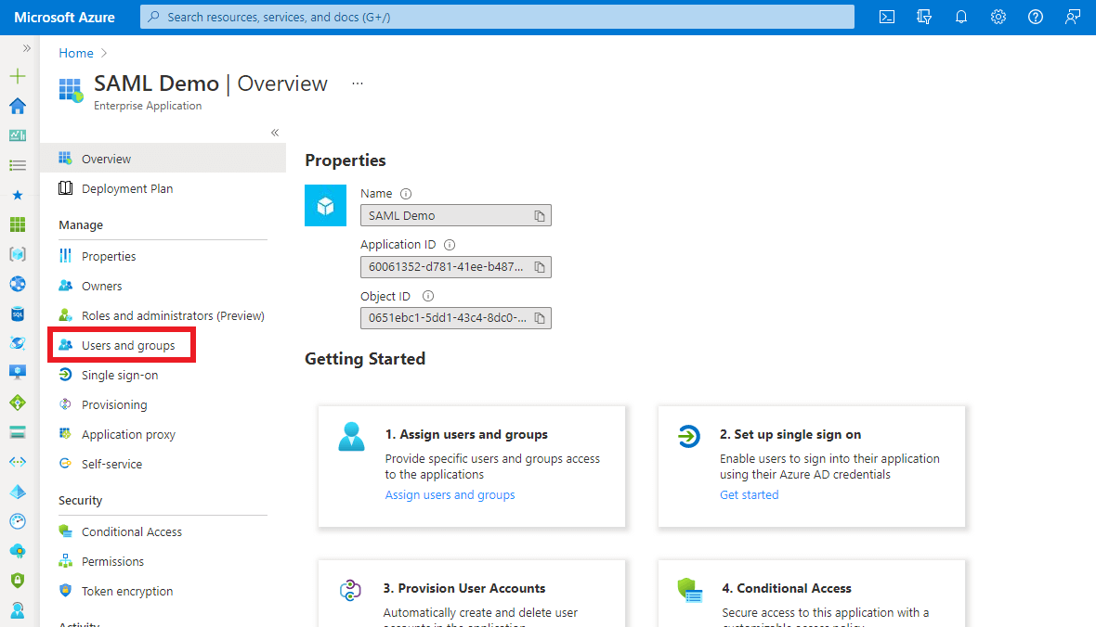Open Single sign-on settings
The height and width of the screenshot is (627, 1096).
(122, 375)
